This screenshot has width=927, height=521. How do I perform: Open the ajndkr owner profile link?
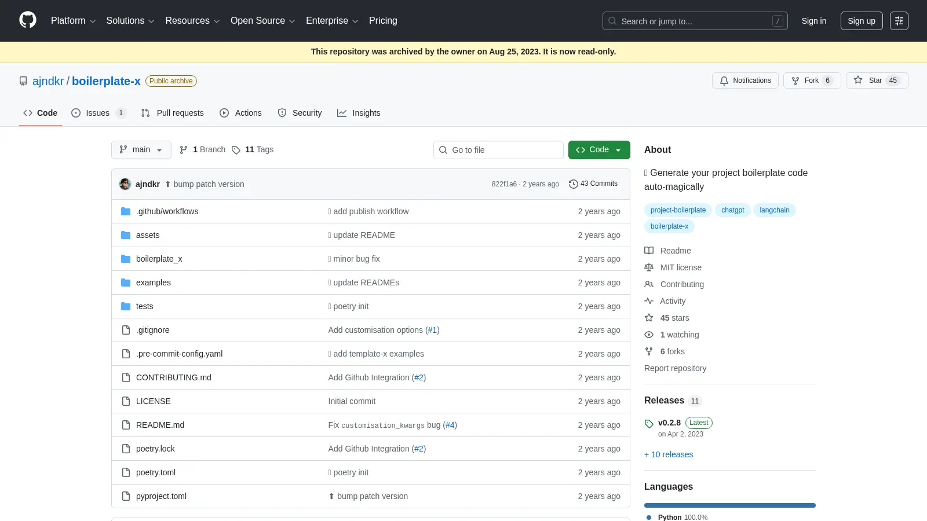(x=48, y=81)
